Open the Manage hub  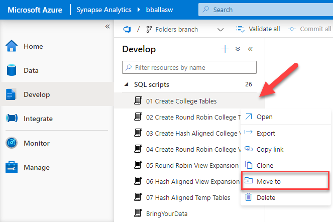36,167
